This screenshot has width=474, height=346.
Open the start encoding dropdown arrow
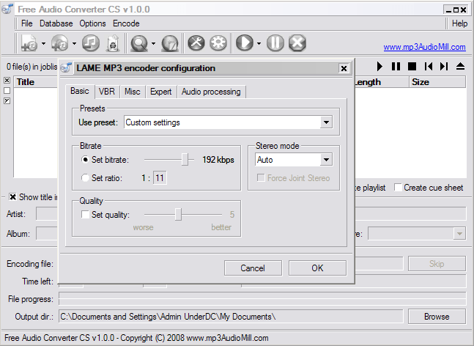(x=259, y=43)
